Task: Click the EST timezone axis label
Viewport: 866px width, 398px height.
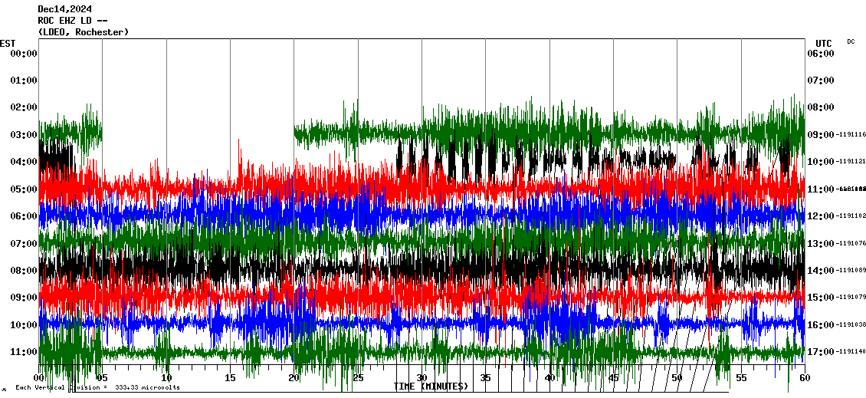Action: click(x=8, y=43)
